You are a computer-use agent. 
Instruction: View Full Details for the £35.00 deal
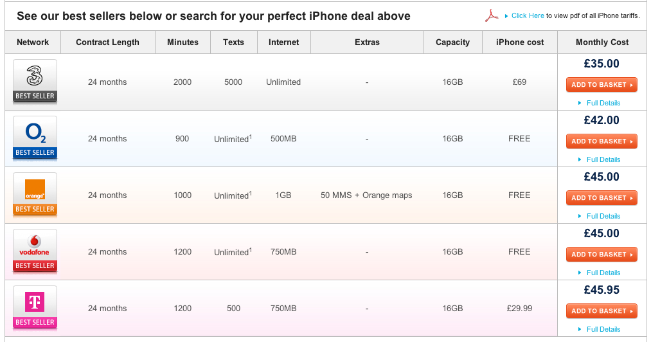tap(603, 103)
